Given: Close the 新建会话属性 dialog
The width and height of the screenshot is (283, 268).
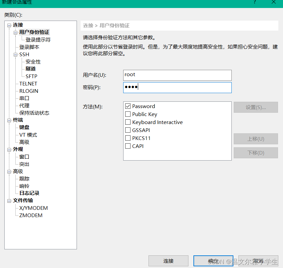Looking at the screenshot, I should pyautogui.click(x=274, y=2).
